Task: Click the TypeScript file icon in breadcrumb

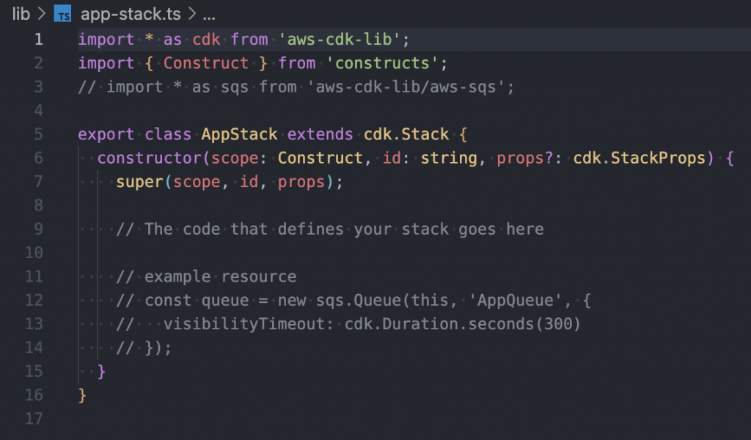Action: click(63, 14)
